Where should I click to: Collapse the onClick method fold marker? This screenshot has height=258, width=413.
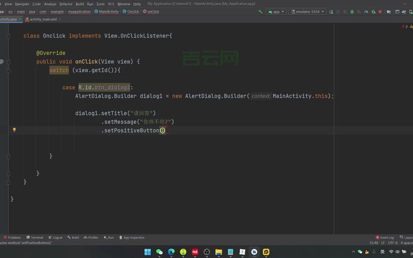pyautogui.click(x=9, y=61)
